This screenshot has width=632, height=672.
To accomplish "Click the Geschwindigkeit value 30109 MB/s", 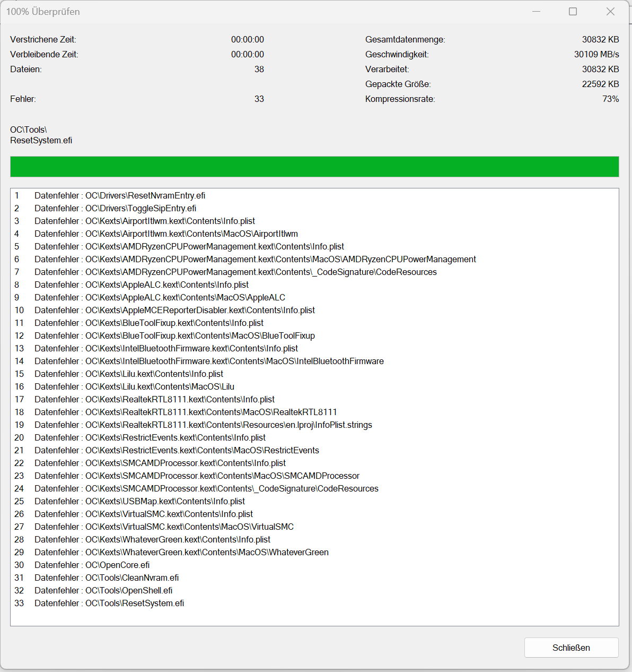I will click(596, 54).
